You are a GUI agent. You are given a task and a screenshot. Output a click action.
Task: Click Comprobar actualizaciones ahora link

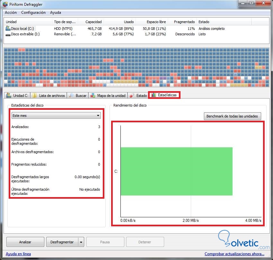click(x=234, y=254)
